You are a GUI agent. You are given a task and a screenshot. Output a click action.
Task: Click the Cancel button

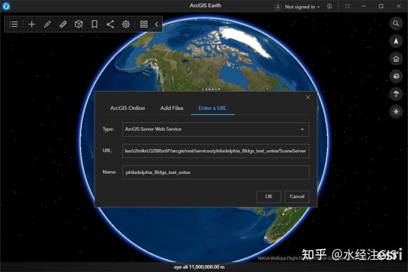297,197
